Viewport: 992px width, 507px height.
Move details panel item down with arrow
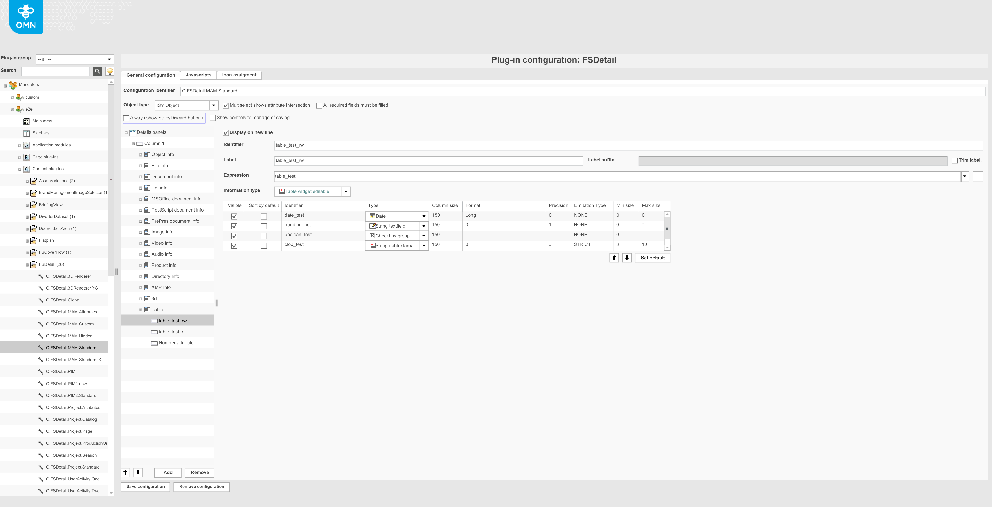tap(138, 472)
